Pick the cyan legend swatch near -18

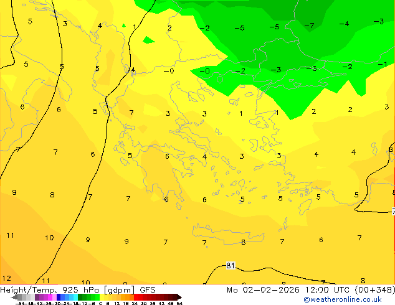75,297
